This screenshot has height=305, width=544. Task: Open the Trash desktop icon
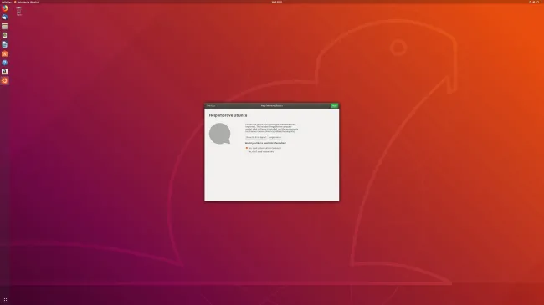(18, 11)
